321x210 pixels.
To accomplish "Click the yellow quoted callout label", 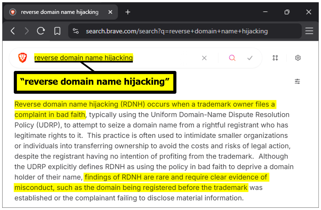I will (95, 82).
